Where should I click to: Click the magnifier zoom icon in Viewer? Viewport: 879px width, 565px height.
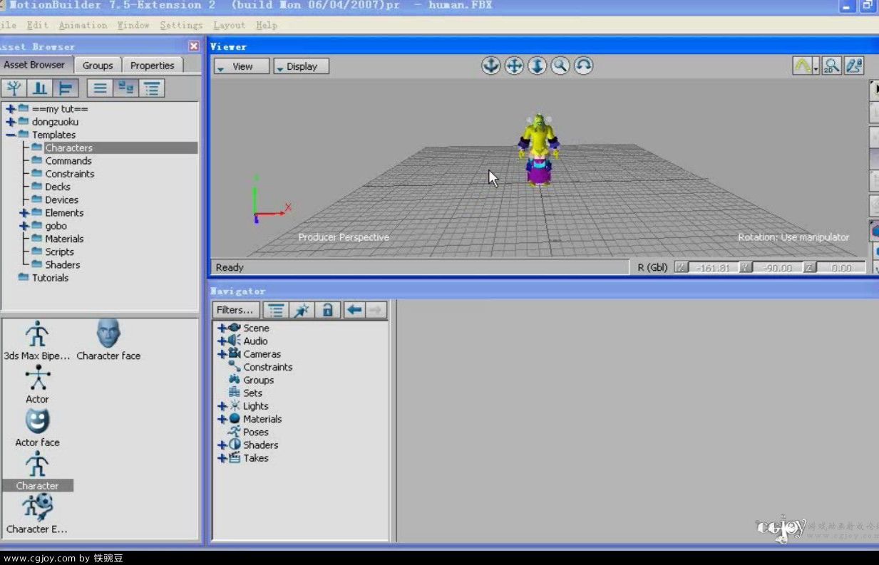click(560, 66)
